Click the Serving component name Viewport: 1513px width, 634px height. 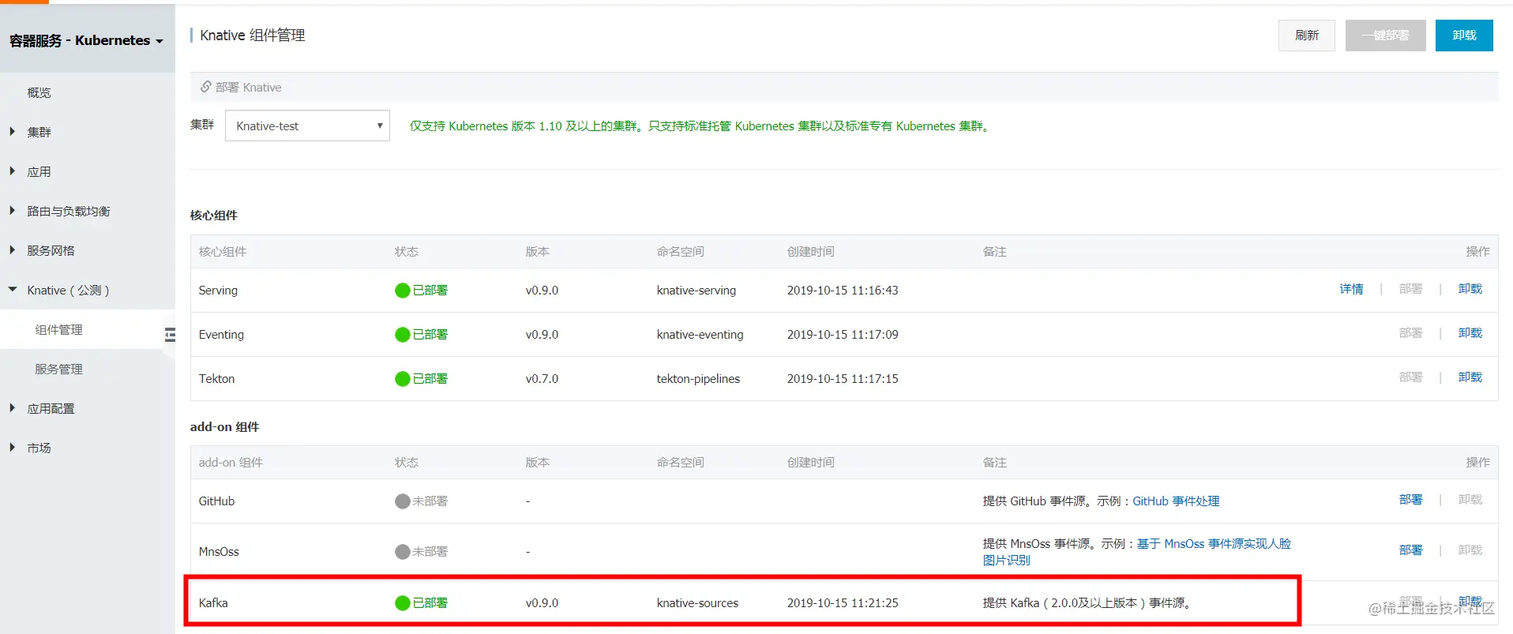pos(218,291)
